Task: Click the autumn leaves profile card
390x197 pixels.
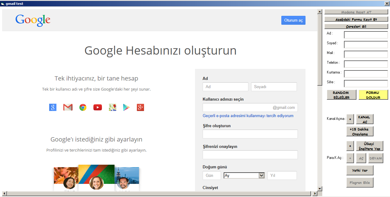Action: coord(66,179)
